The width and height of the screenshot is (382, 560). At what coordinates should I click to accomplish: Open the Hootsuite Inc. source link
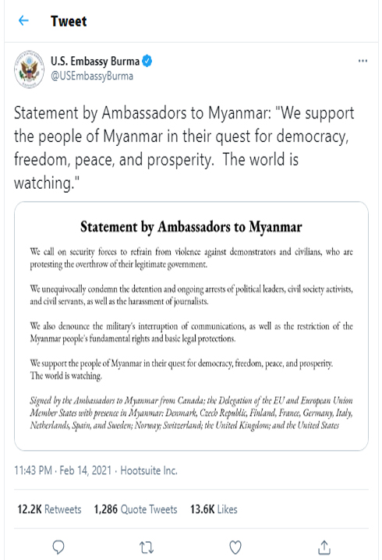tap(149, 470)
